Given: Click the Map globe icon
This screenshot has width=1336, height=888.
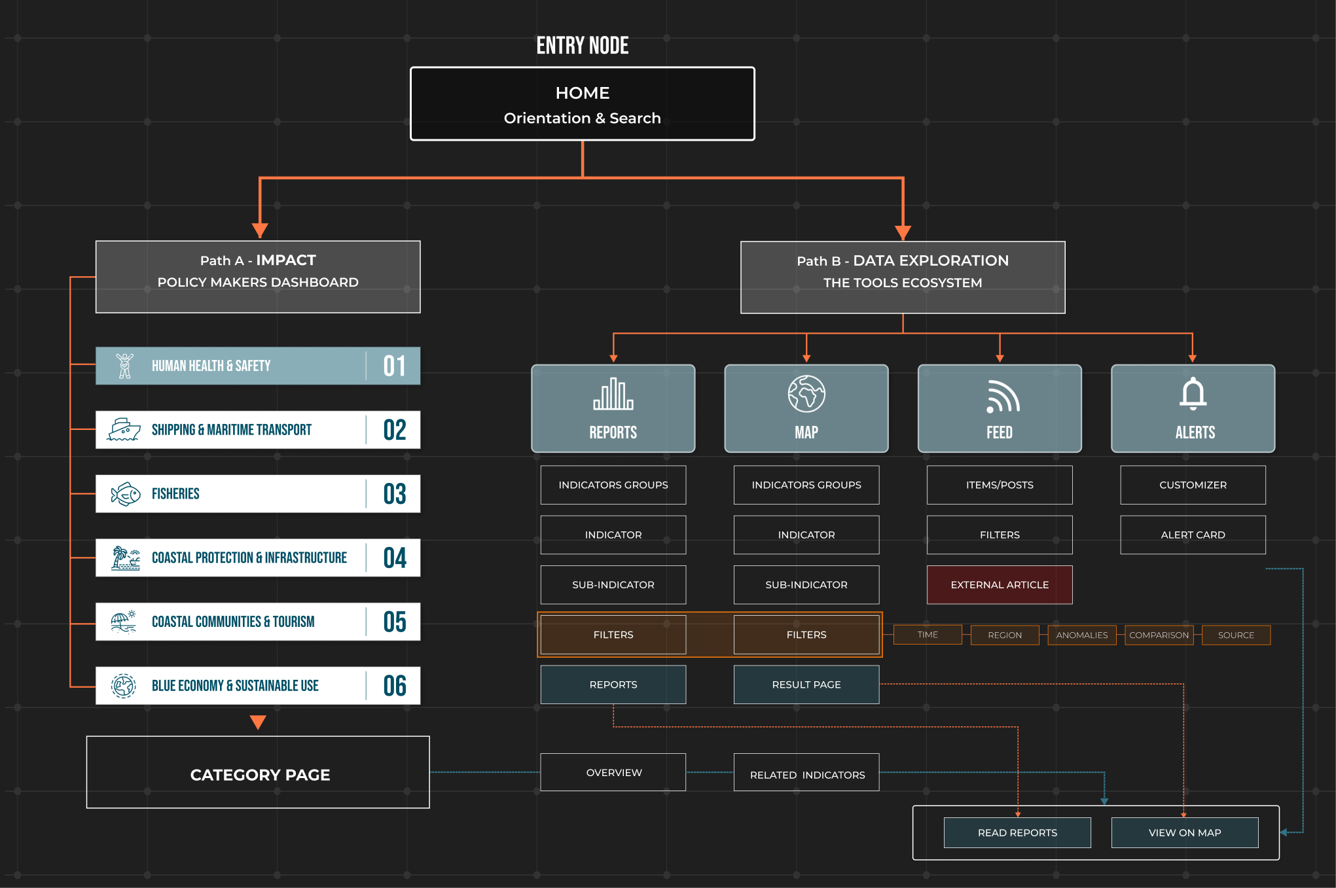Looking at the screenshot, I should [806, 393].
